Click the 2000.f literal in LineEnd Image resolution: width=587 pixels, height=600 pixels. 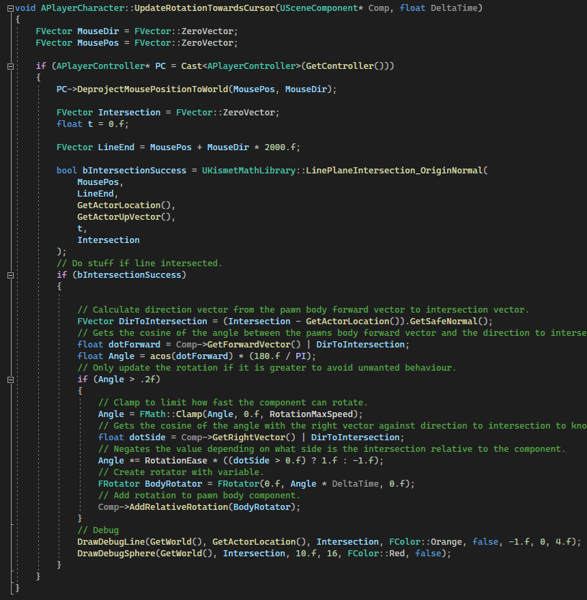point(278,147)
